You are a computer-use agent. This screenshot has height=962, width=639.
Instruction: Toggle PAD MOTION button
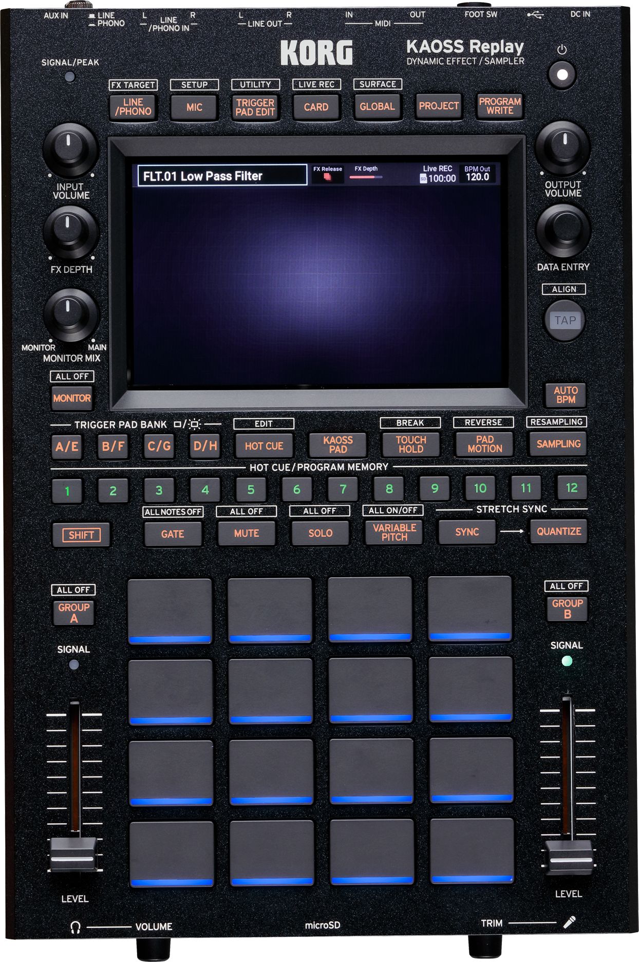(x=484, y=443)
